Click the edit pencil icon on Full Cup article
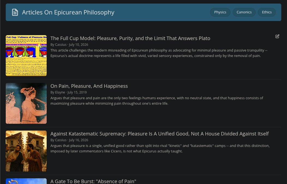 coord(277,37)
